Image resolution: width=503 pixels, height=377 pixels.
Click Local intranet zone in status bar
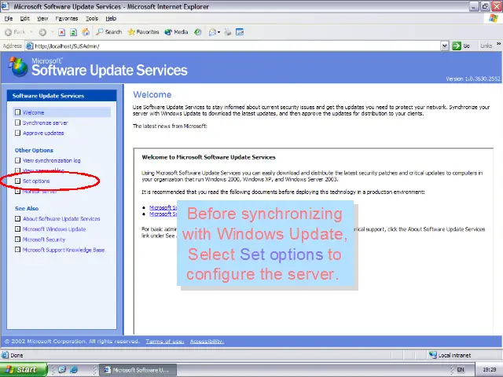[450, 355]
